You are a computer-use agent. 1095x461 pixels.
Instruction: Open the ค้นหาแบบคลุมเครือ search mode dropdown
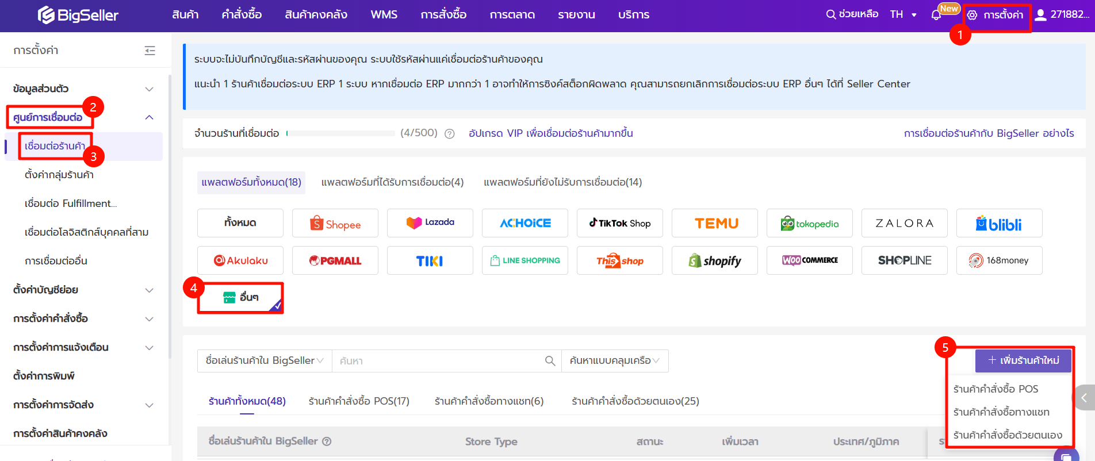(x=614, y=361)
